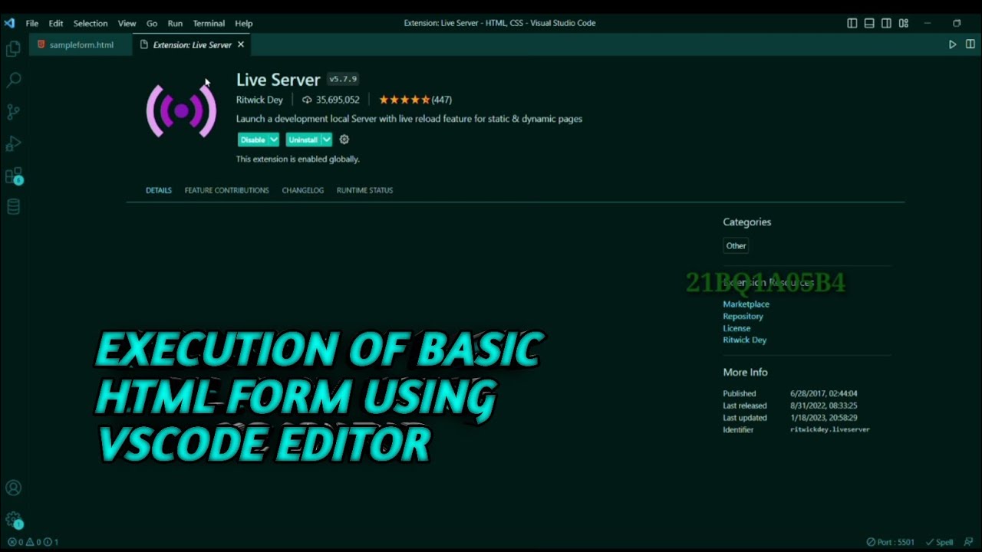Select the RUNTIME STATUS tab
This screenshot has width=982, height=552.
point(364,190)
